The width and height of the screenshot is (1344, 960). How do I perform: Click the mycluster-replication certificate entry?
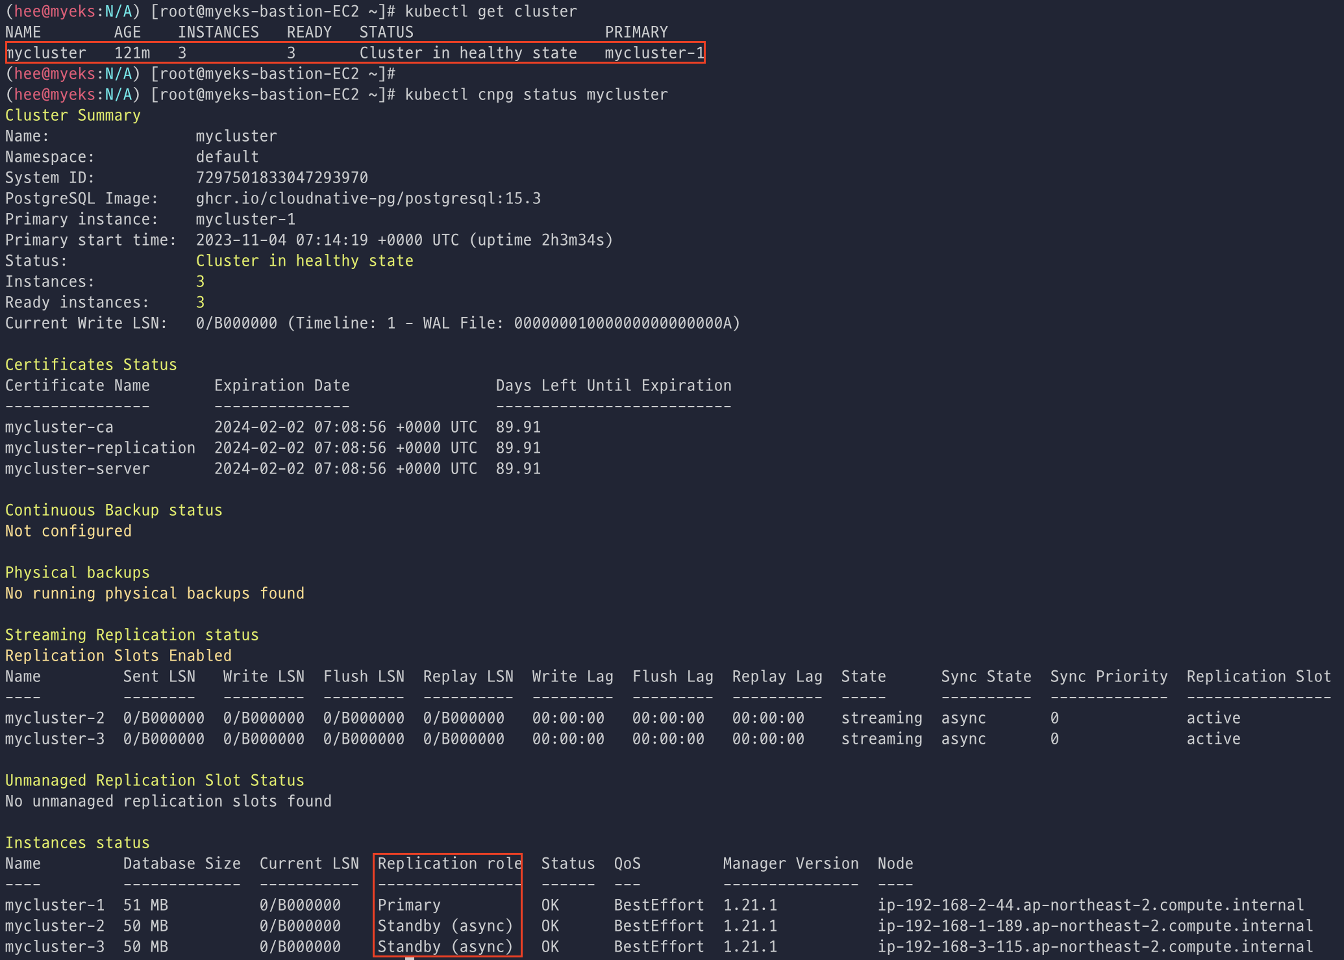point(100,448)
